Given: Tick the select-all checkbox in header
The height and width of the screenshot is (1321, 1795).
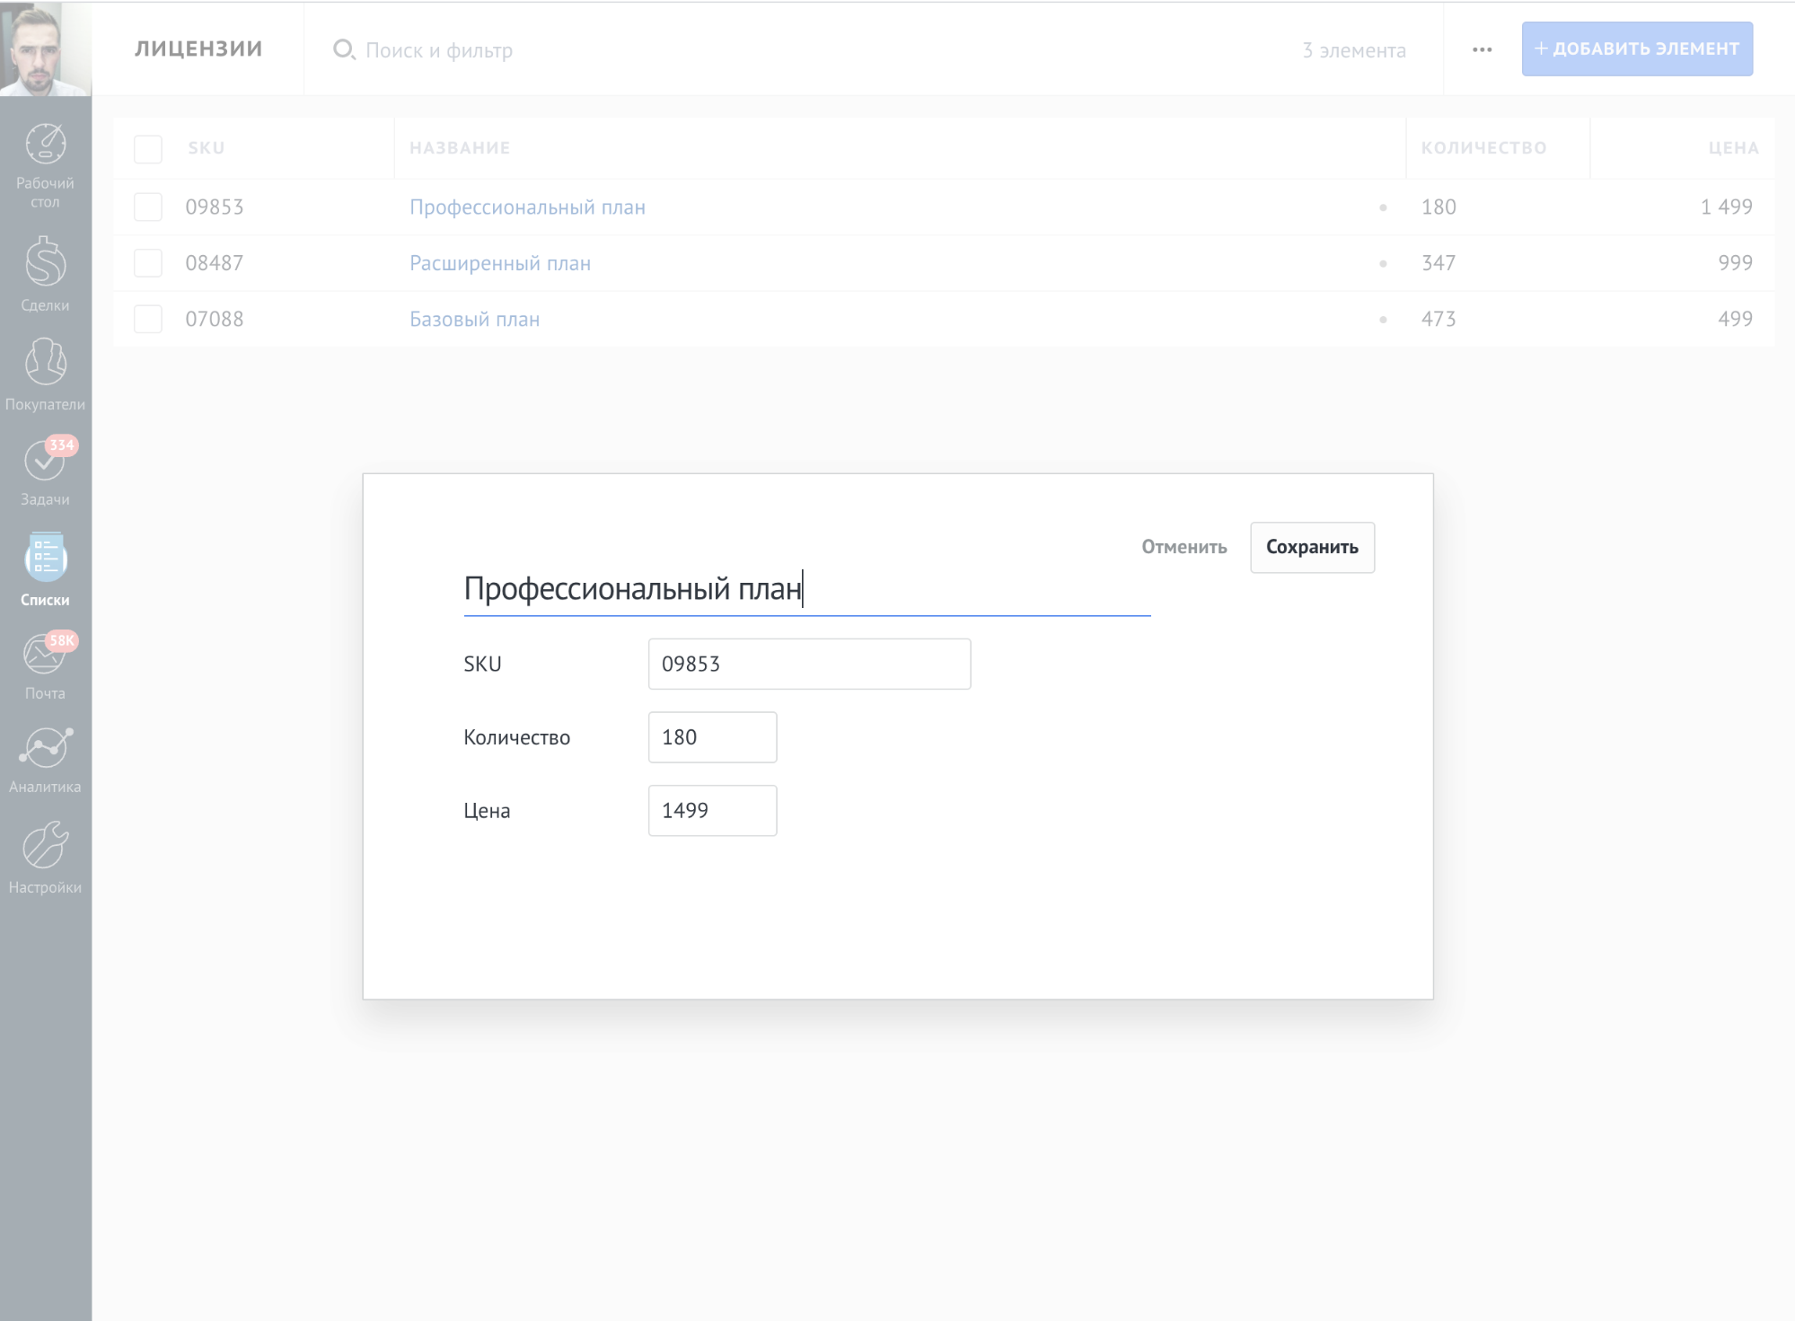Looking at the screenshot, I should pos(147,148).
